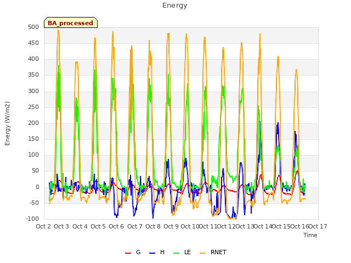This screenshot has height=263, width=351.
Task: Click the blue H legend swatch
Action: 152,253
